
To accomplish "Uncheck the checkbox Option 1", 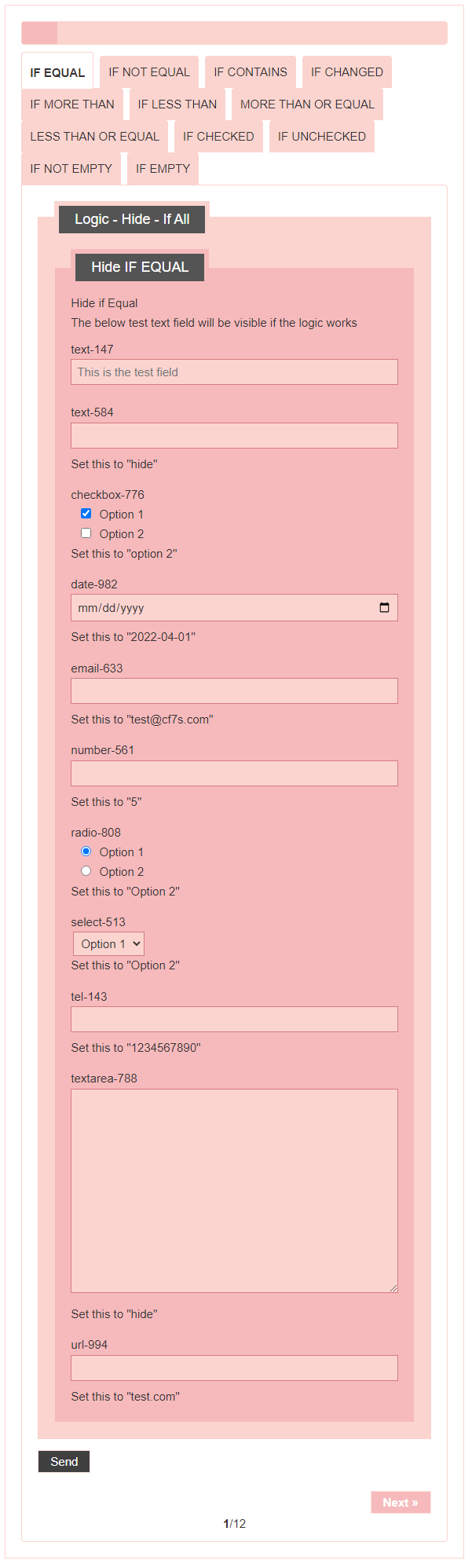I will click(86, 514).
